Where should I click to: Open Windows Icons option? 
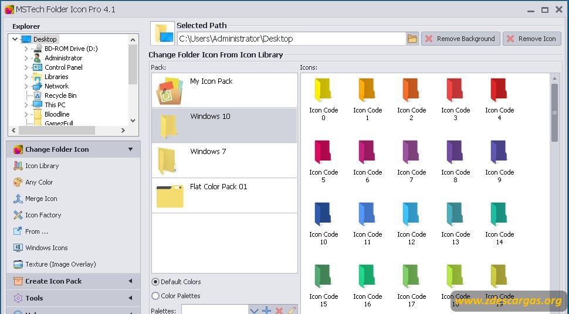pyautogui.click(x=40, y=248)
